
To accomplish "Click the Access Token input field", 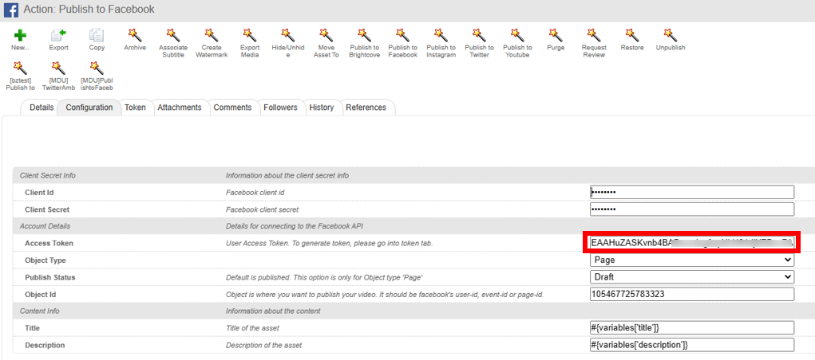I will pyautogui.click(x=692, y=243).
